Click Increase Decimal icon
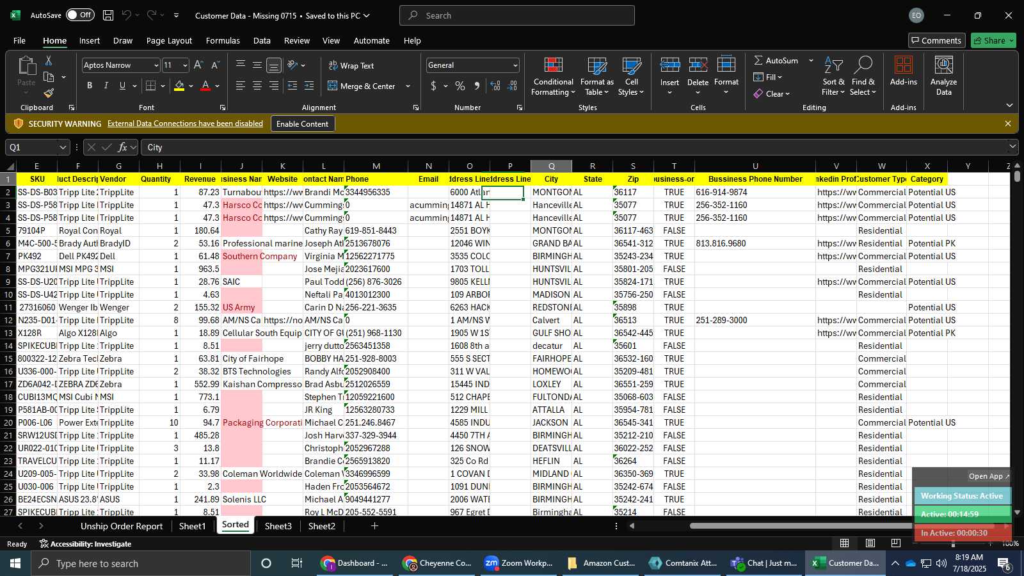1024x576 pixels. 495,86
